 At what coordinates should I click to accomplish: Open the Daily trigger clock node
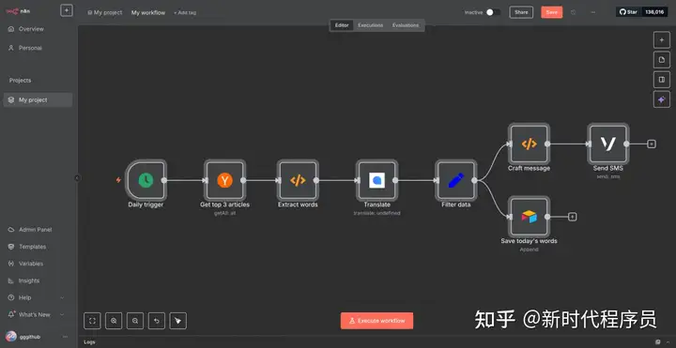[x=146, y=180]
